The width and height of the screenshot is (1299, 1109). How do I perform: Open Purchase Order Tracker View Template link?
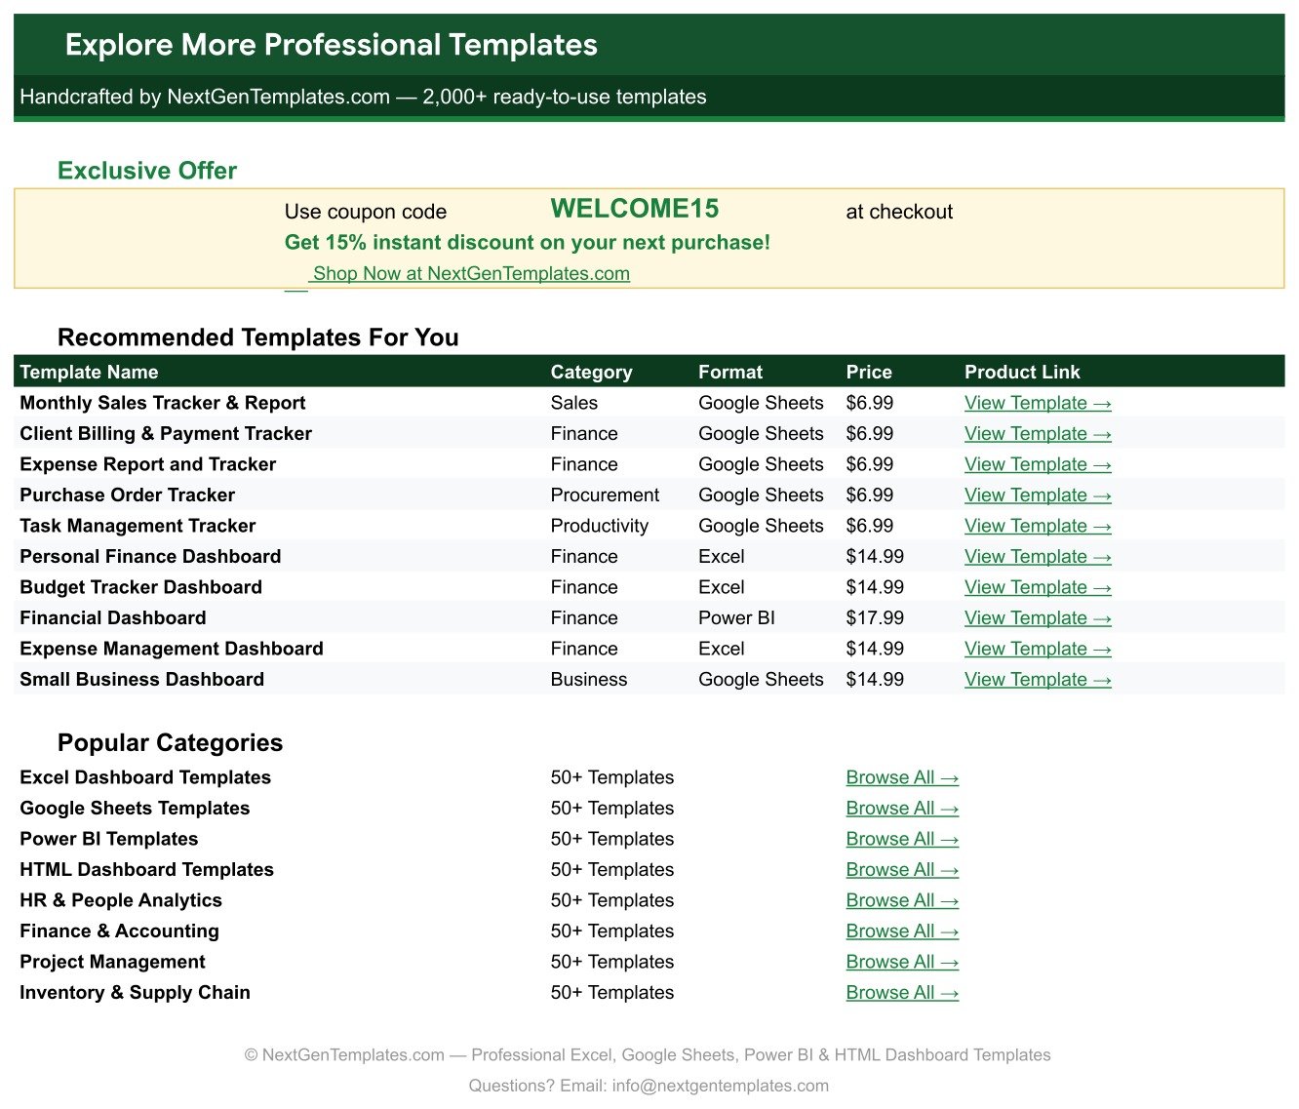tap(1038, 495)
